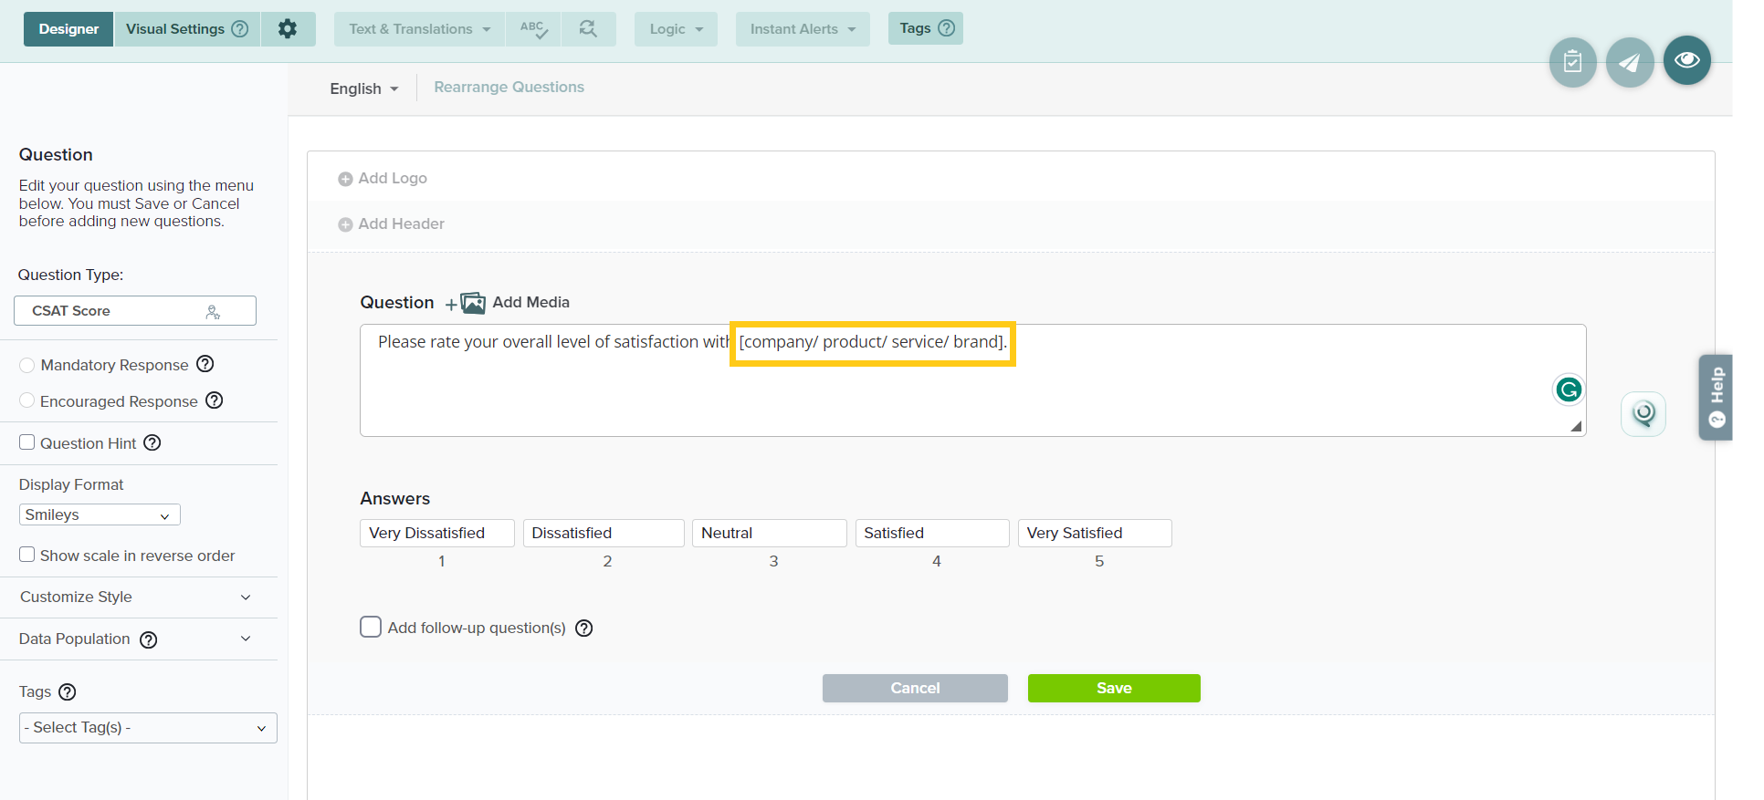Click the find and replace icon
The width and height of the screenshot is (1764, 800).
click(x=588, y=29)
